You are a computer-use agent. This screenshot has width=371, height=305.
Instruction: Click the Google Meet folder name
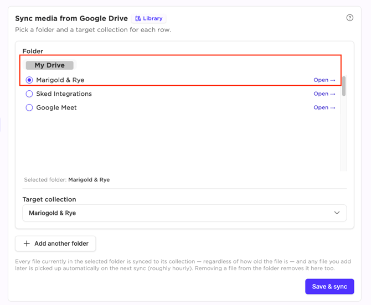tap(56, 107)
